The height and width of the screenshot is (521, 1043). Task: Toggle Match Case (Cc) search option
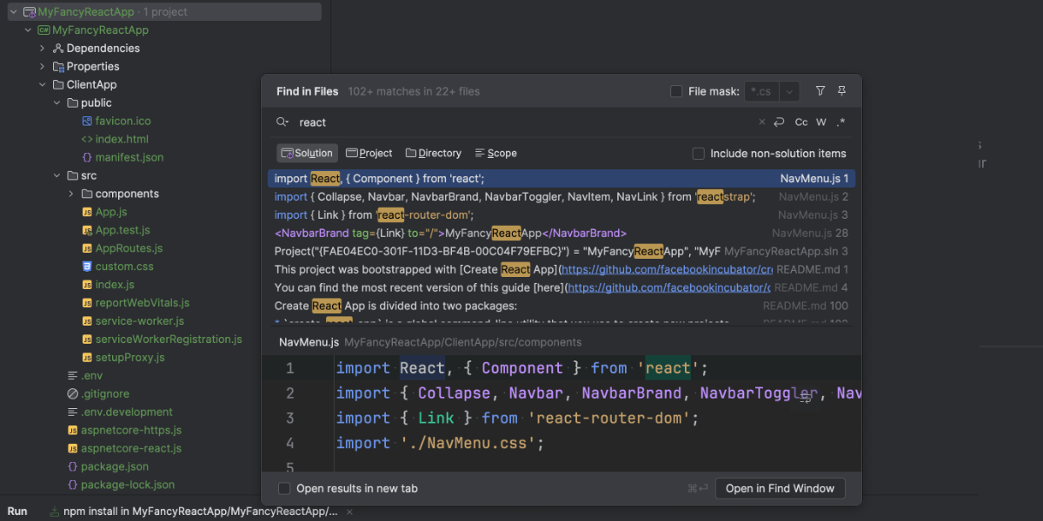(x=801, y=122)
